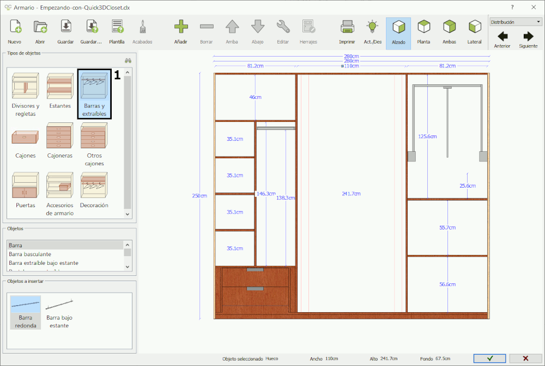Confirm with the green checkmark button
The image size is (545, 366).
(x=490, y=358)
